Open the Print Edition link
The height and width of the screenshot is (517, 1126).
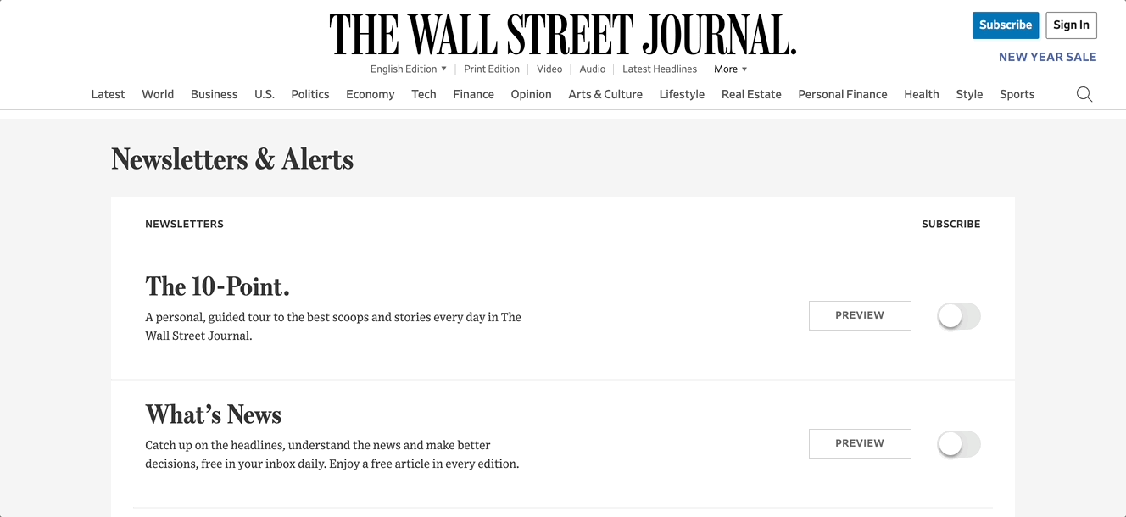[x=492, y=69]
